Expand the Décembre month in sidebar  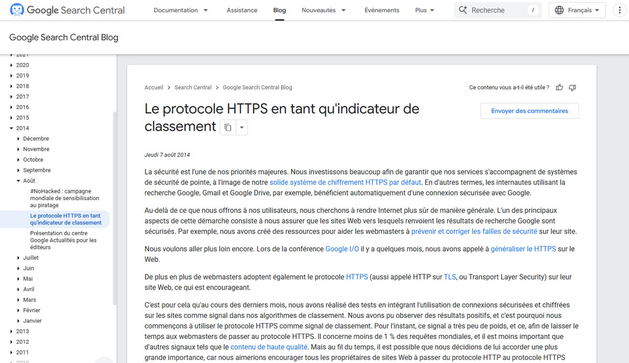(x=19, y=139)
